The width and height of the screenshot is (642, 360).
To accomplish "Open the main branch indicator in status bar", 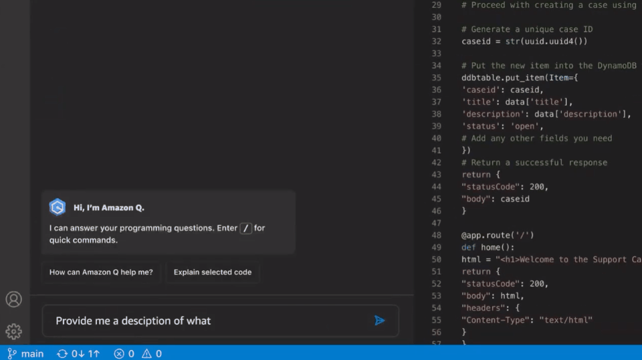I will (26, 353).
